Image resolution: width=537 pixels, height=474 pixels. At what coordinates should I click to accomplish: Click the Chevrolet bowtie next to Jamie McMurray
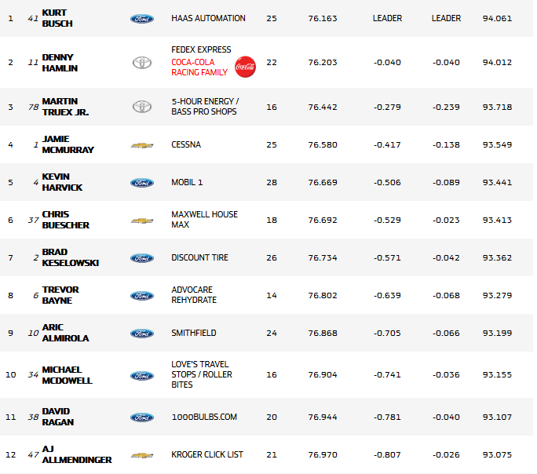(141, 145)
